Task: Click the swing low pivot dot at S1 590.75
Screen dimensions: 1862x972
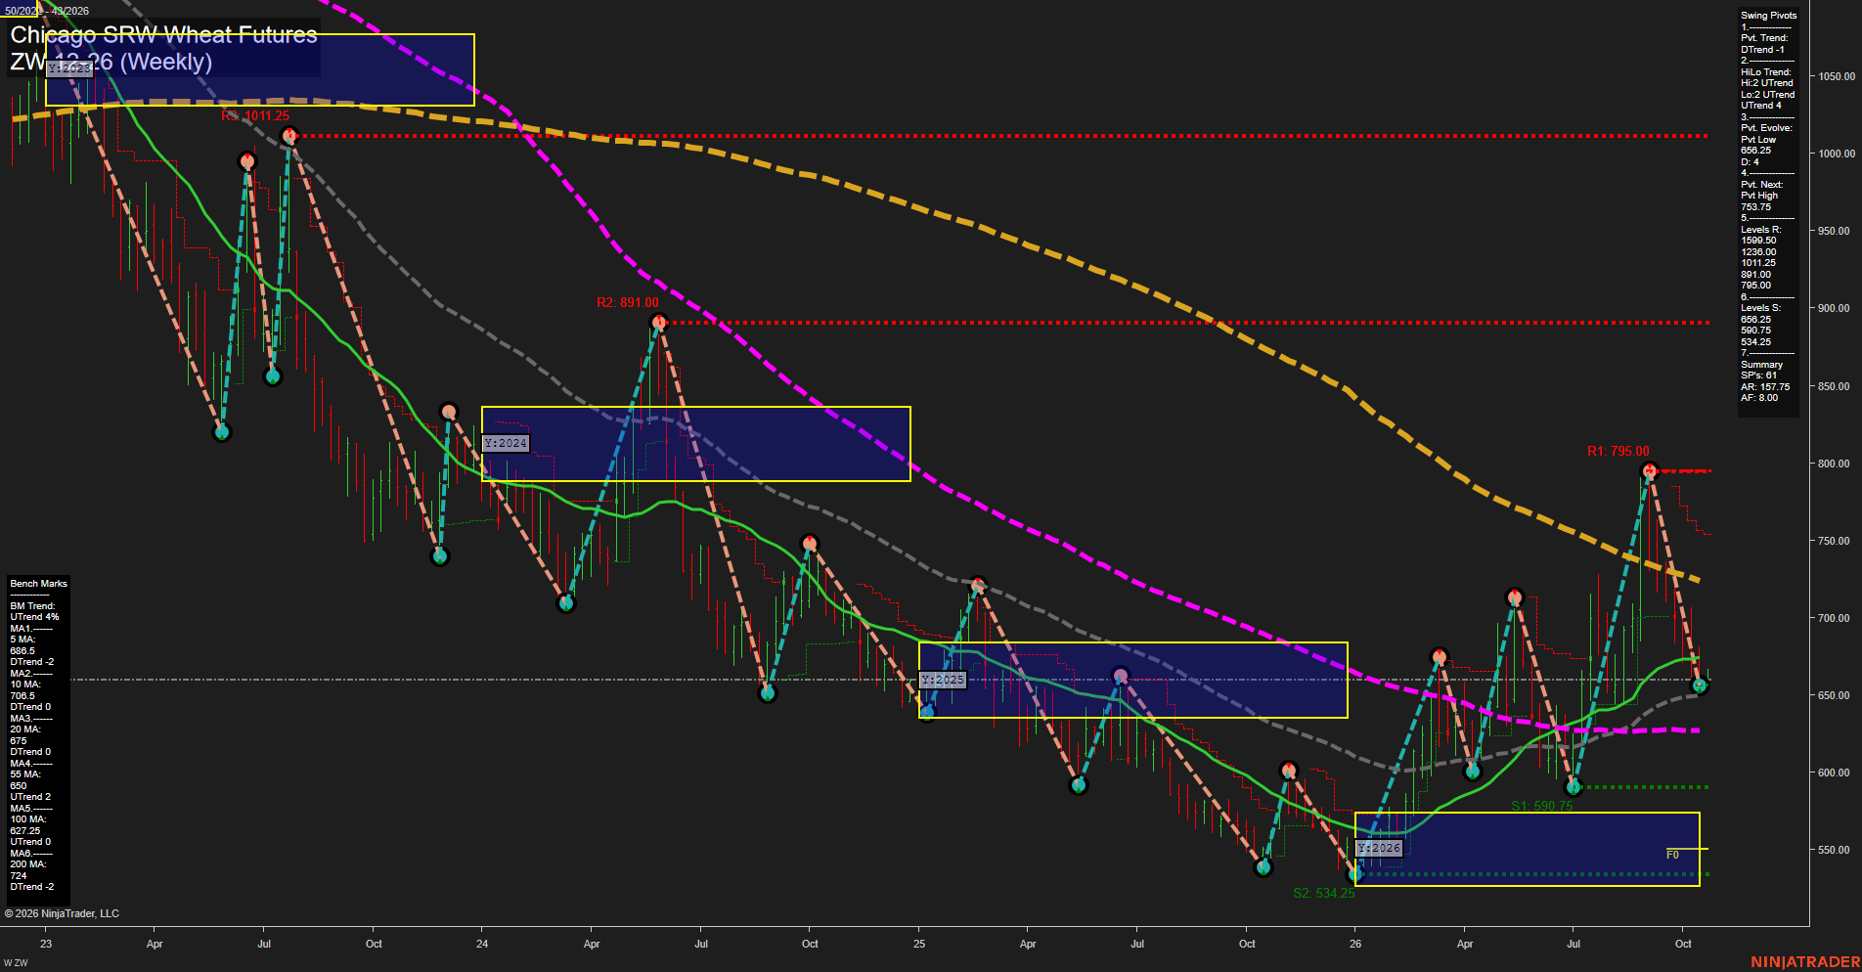Action: point(1574,786)
